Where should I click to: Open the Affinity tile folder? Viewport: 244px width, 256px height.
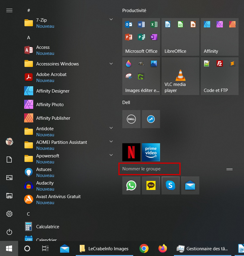pyautogui.click(x=220, y=37)
